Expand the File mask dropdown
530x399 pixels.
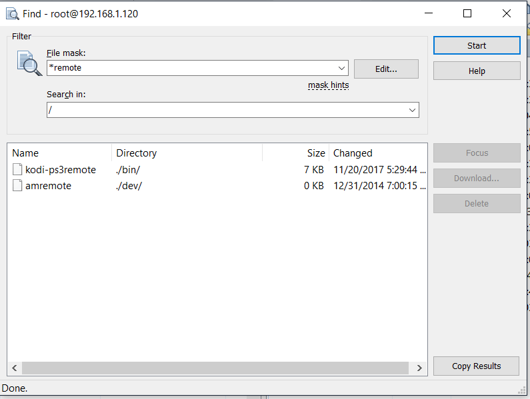pyautogui.click(x=342, y=68)
